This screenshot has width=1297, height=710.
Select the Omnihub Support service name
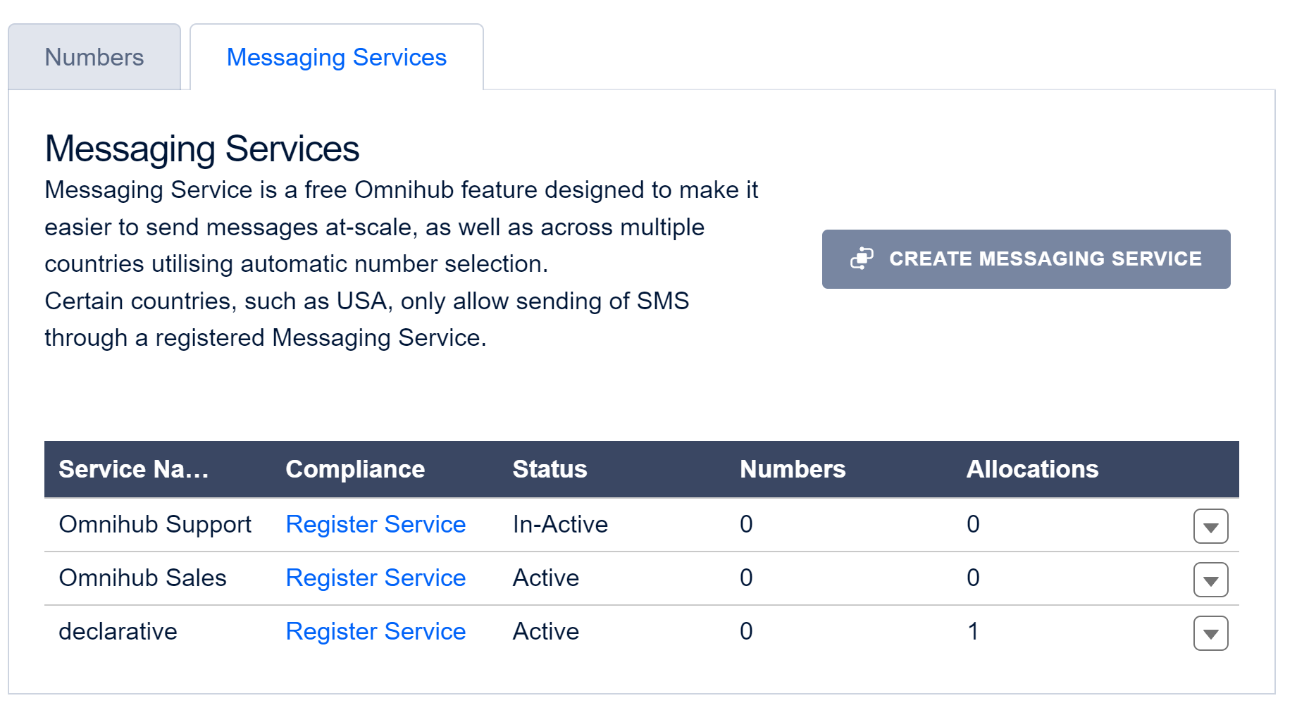tap(155, 524)
